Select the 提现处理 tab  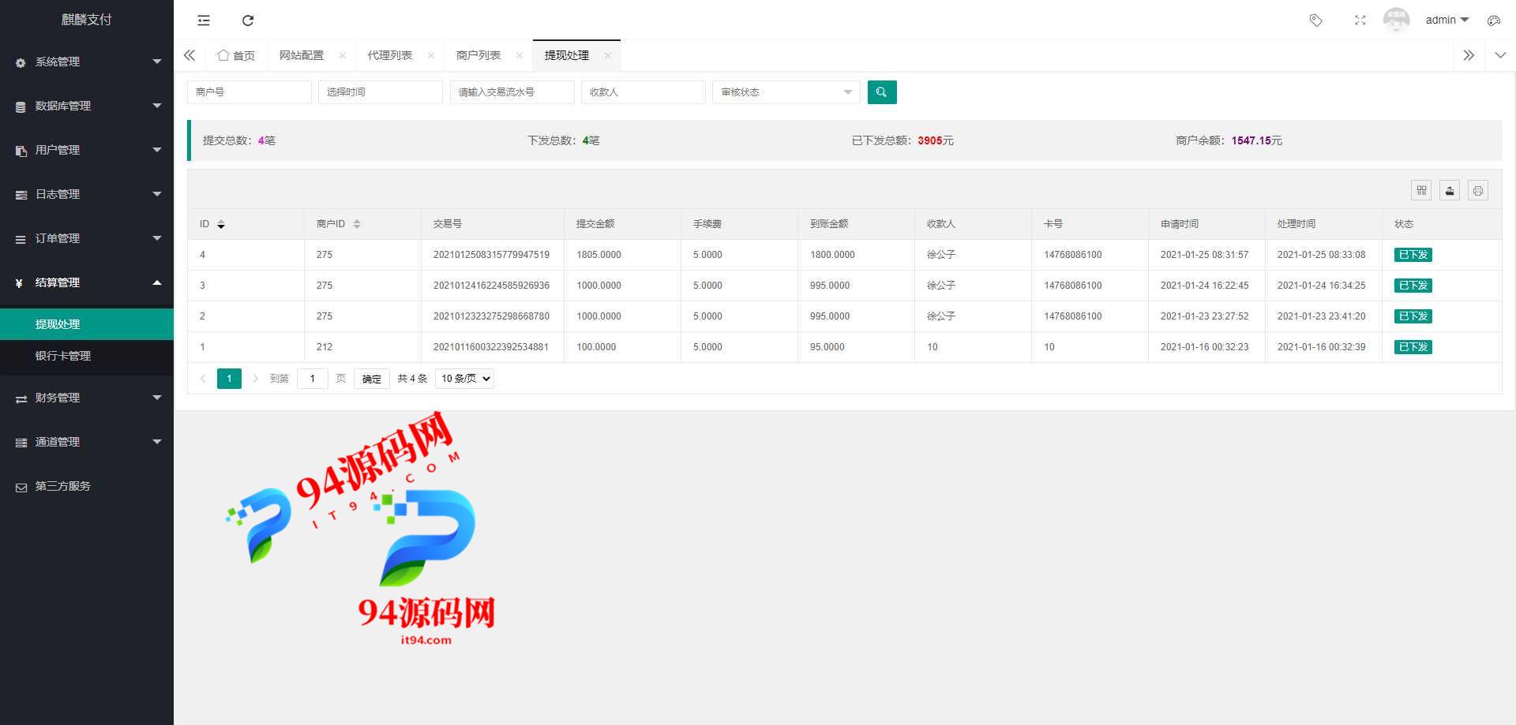(567, 55)
